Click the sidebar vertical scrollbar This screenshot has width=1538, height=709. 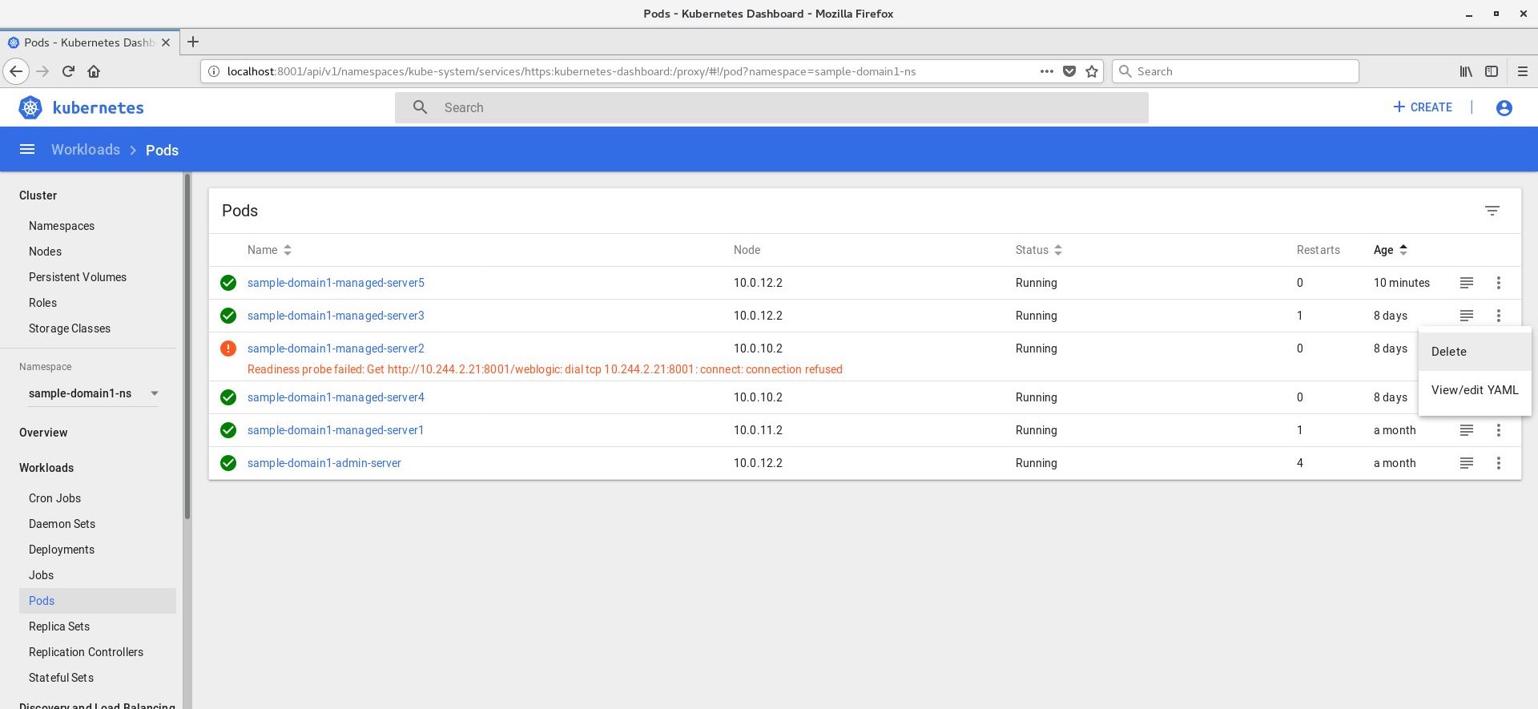click(x=187, y=346)
